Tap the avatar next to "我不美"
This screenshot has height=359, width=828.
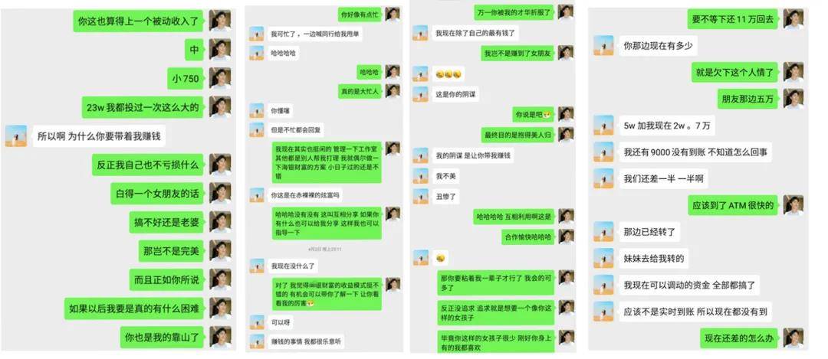click(420, 175)
